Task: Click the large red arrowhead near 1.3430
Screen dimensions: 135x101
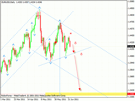Action: (x=80, y=89)
